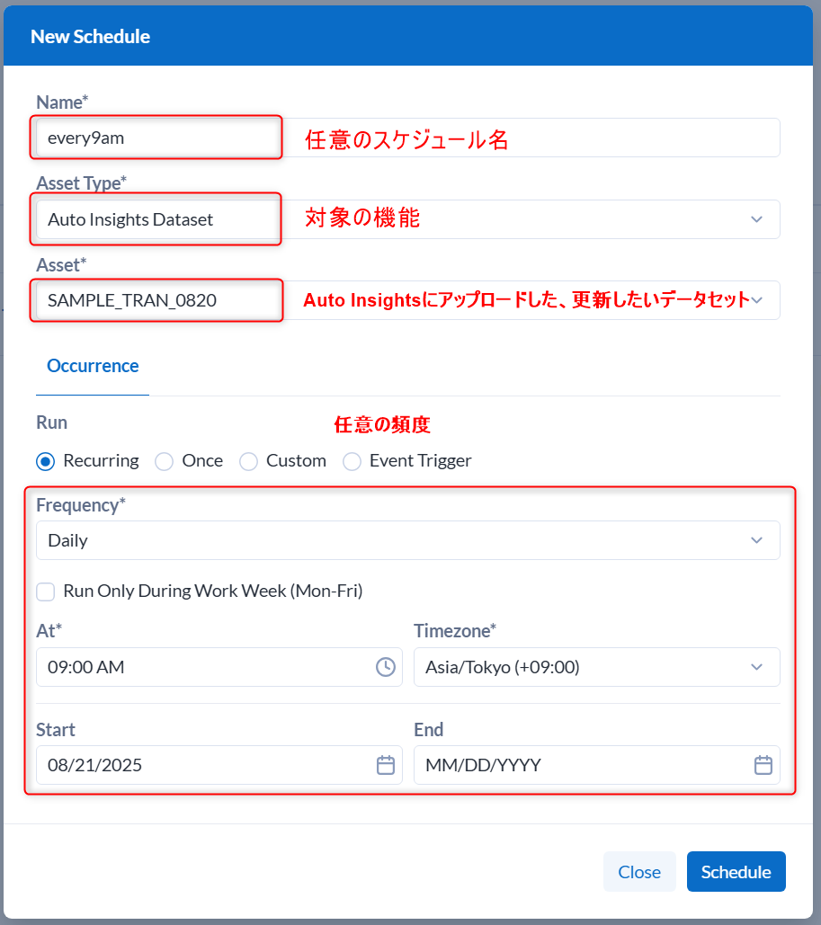Open the Frequency dropdown showing Daily

point(408,540)
